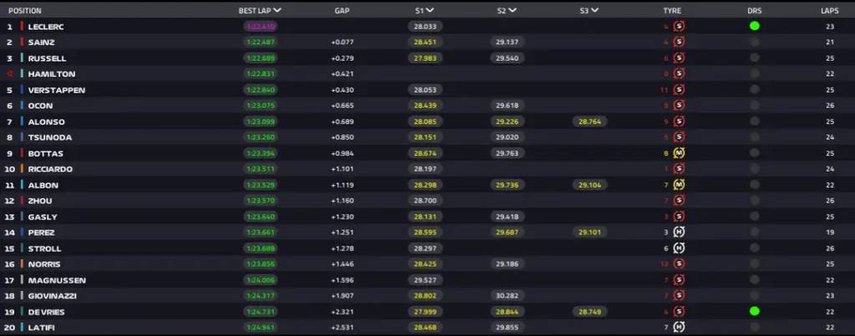Click Perez's hard tyre icon
The image size is (855, 336).
[x=679, y=232]
